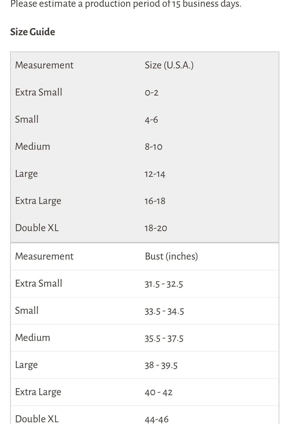This screenshot has width=282, height=424.
Task: Select Double XL label beside 18-20
Action: coord(37,228)
